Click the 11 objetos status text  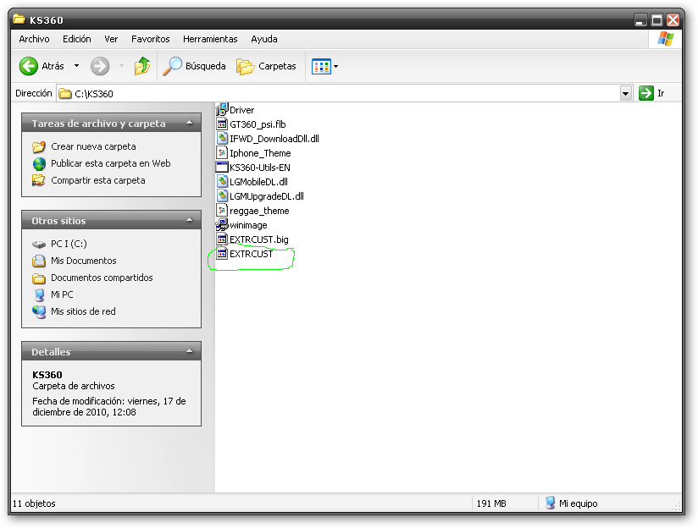tap(34, 503)
